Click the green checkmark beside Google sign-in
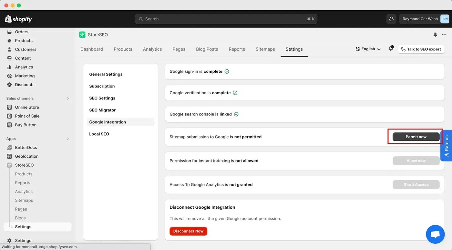This screenshot has height=250, width=452. (x=227, y=71)
